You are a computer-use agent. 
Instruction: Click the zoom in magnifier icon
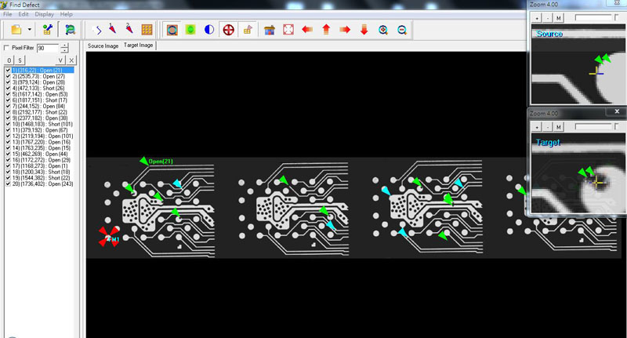pos(383,30)
